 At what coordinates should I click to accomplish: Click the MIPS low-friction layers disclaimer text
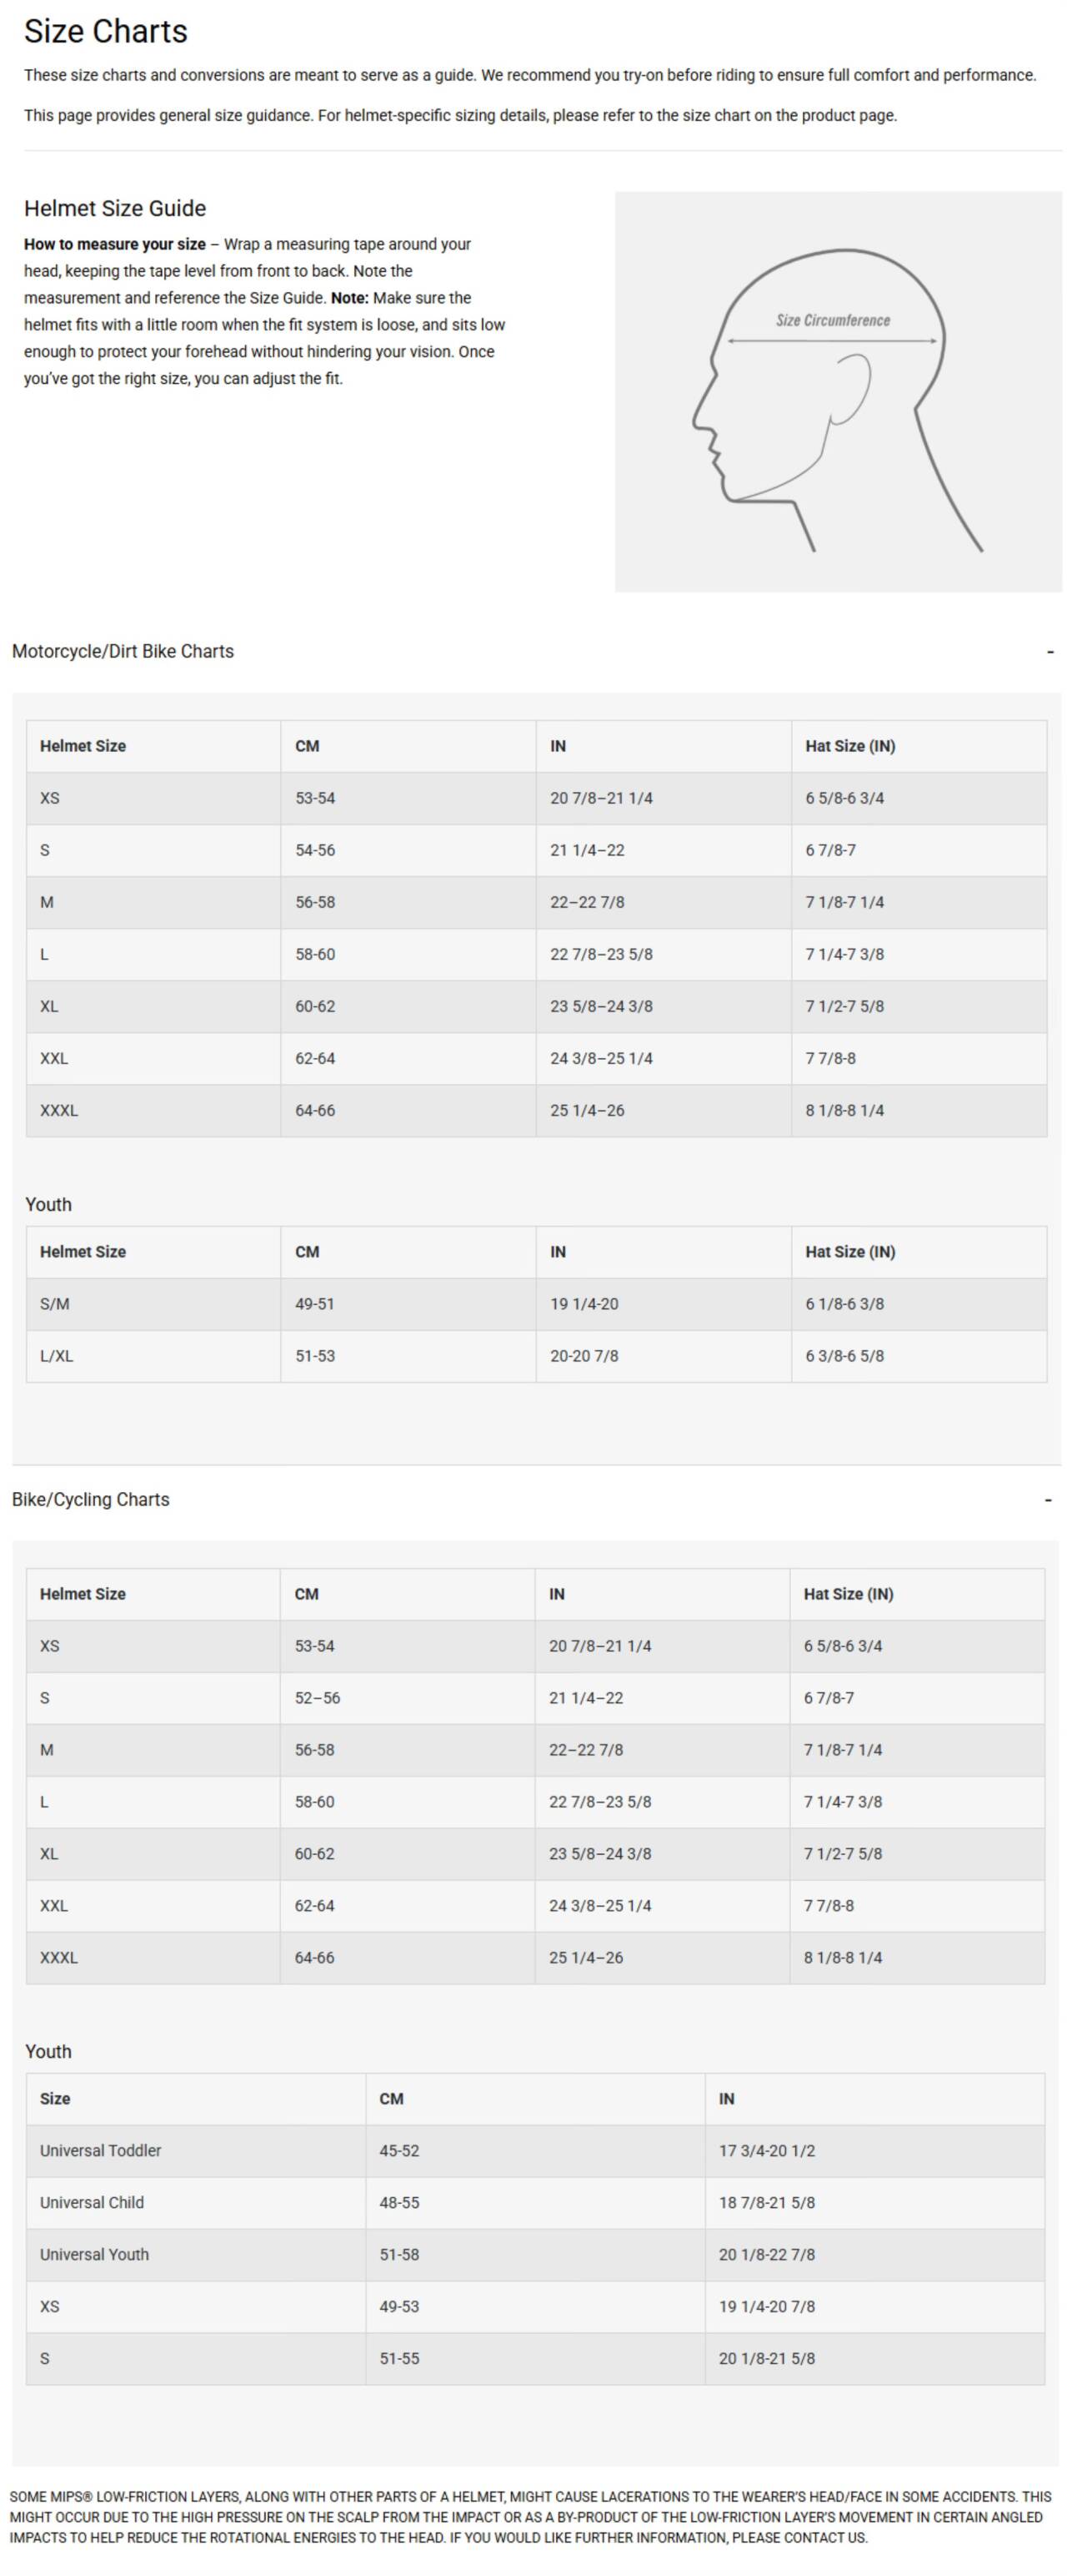529,2517
